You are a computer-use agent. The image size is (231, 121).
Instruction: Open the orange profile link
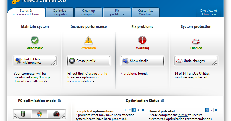point(102,74)
